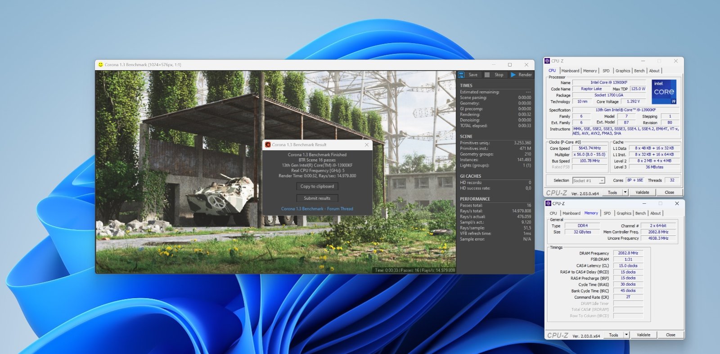Click Save label in Corona toolbar
This screenshot has height=354, width=720.
tap(473, 75)
